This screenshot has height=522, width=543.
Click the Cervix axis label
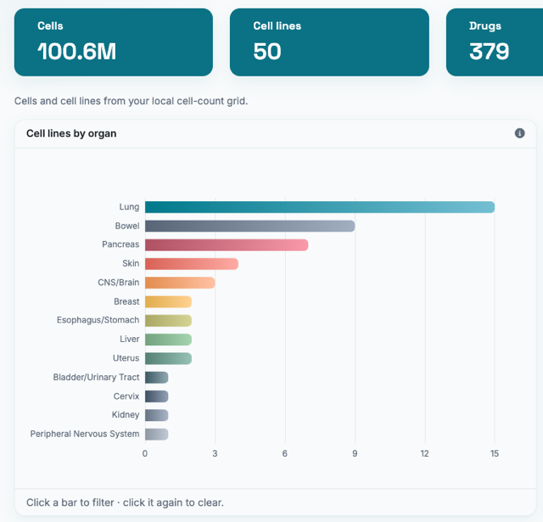coord(126,396)
